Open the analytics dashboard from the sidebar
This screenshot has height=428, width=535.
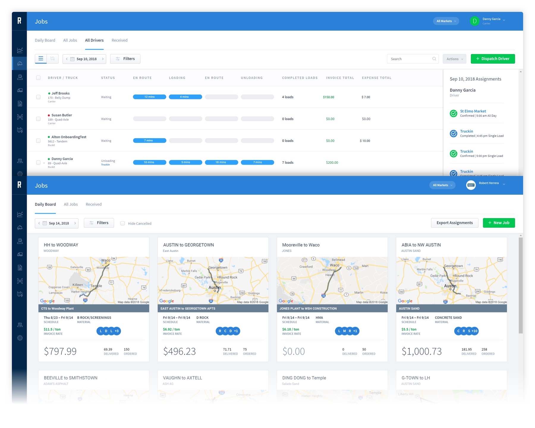tap(20, 51)
